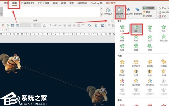The height and width of the screenshot is (106, 169).
Task: Choose the 变淡 emphasis effect
Action: (x=150, y=72)
